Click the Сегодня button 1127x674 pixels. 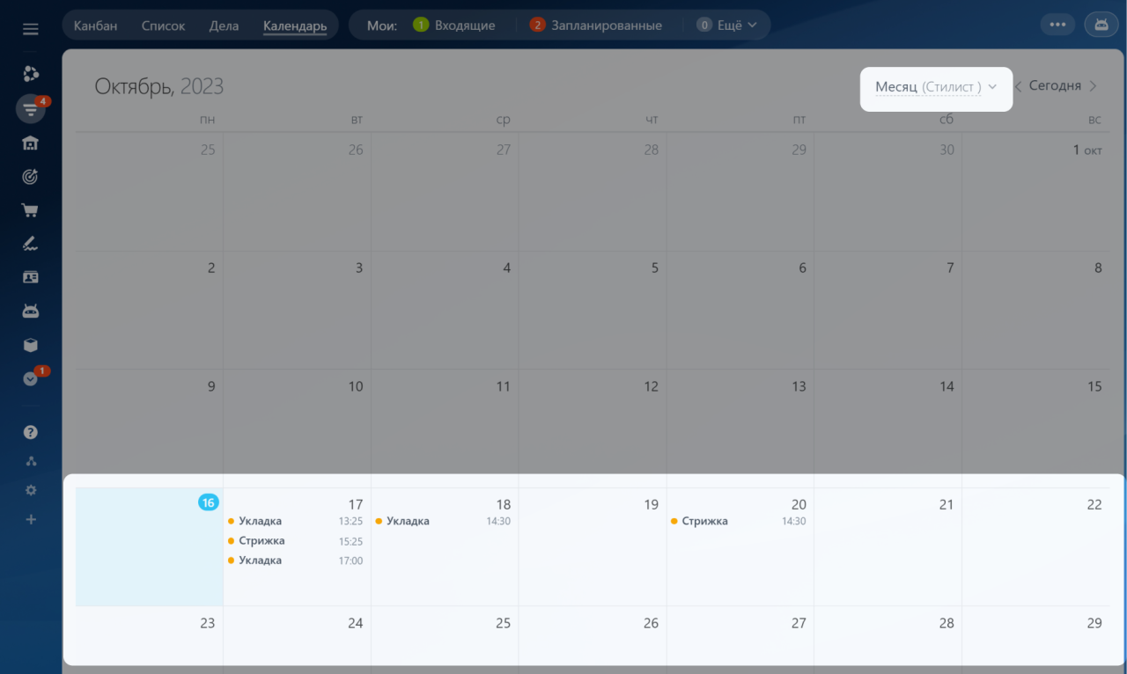(x=1055, y=86)
